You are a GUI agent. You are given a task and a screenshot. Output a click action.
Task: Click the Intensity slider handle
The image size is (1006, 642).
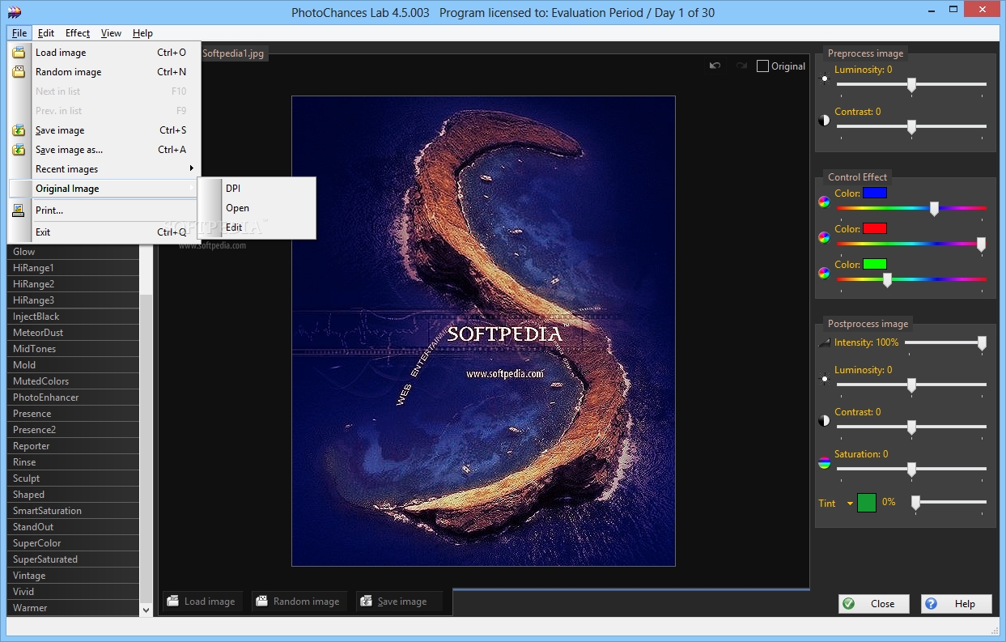(x=982, y=344)
